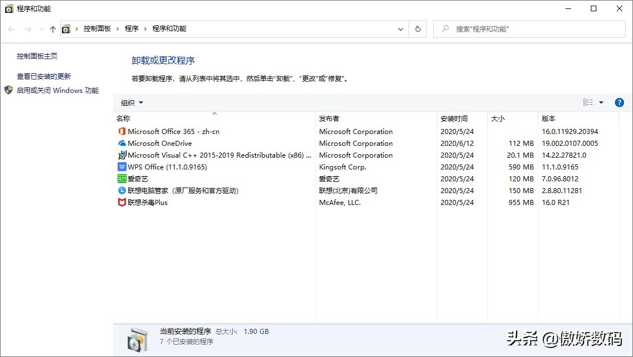Open the 组织 dropdown menu

click(132, 102)
